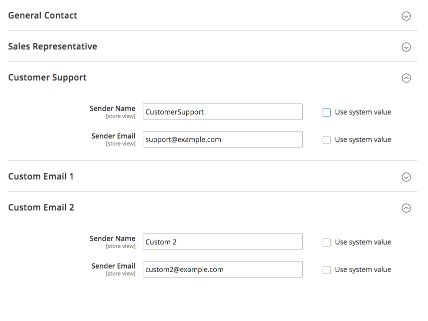The image size is (428, 321).
Task: Toggle system value for Customer Support Sender Email
Action: pos(327,140)
